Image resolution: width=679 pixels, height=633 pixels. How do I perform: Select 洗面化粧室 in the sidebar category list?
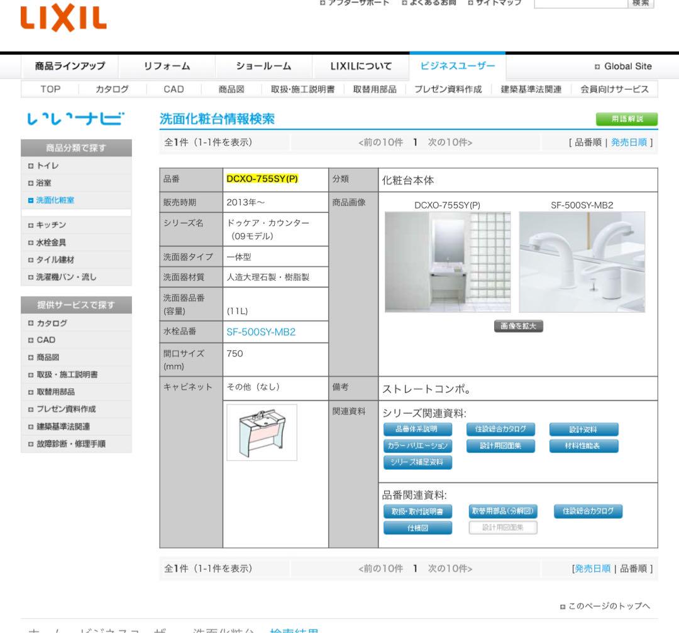tap(76, 200)
